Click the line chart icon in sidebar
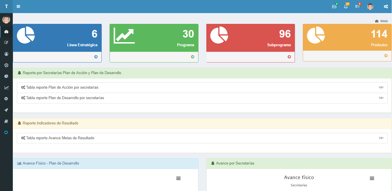 click(x=6, y=88)
